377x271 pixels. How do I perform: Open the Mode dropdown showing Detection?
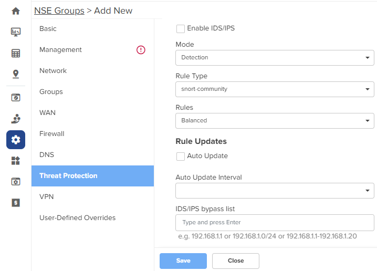tap(275, 58)
